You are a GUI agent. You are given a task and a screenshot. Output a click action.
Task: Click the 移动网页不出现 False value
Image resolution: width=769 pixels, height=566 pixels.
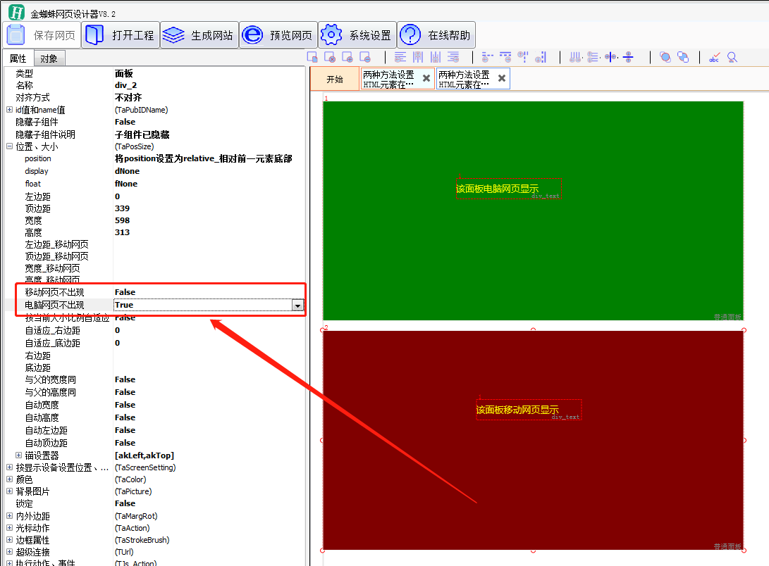125,292
